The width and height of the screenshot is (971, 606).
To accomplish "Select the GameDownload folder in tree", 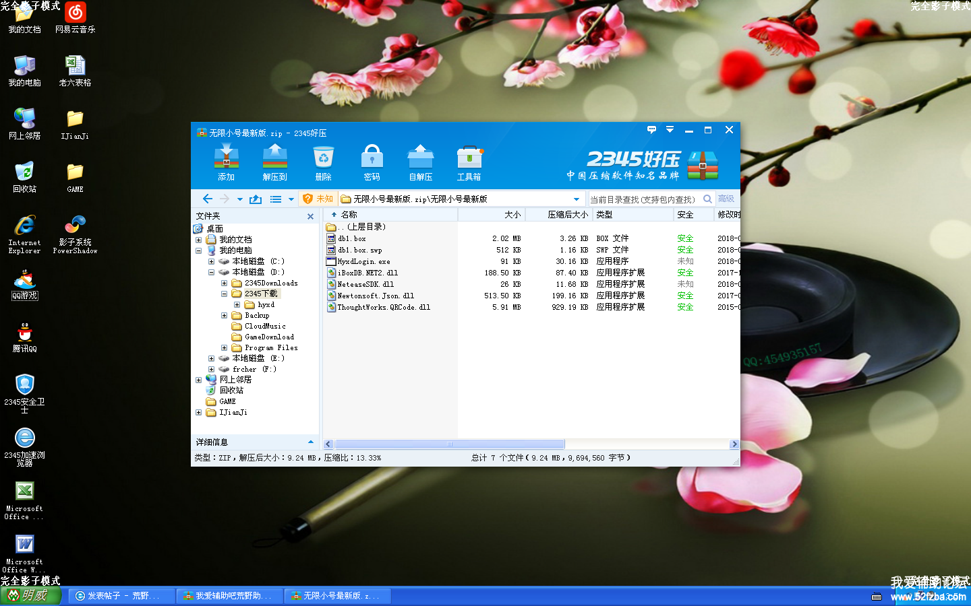I will [263, 337].
